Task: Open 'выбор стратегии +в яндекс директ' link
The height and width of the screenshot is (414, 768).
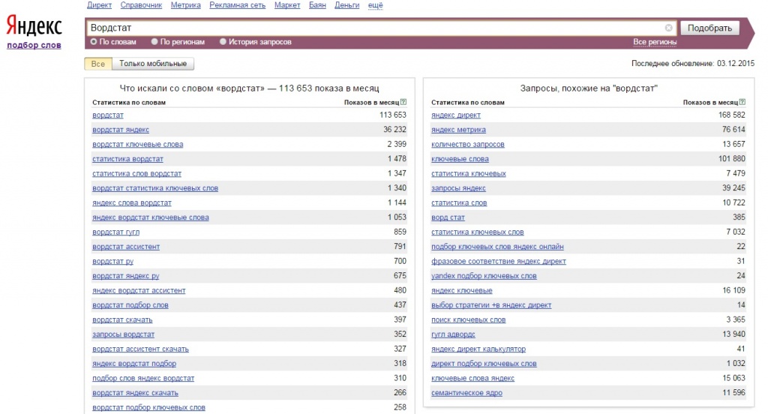Action: [x=491, y=305]
